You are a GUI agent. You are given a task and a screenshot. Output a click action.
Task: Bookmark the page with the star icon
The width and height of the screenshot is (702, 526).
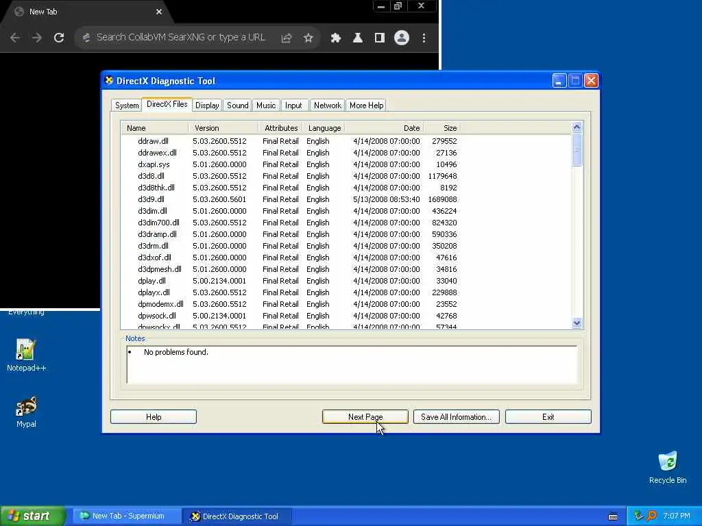tap(308, 38)
